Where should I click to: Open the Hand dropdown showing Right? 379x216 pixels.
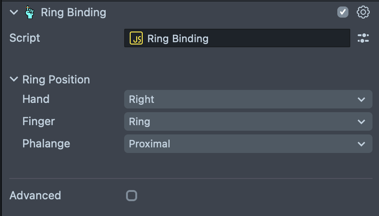pyautogui.click(x=241, y=100)
